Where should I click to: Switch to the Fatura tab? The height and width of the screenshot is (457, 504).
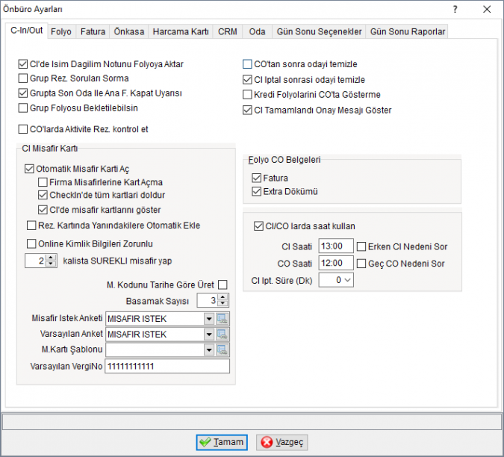(93, 32)
